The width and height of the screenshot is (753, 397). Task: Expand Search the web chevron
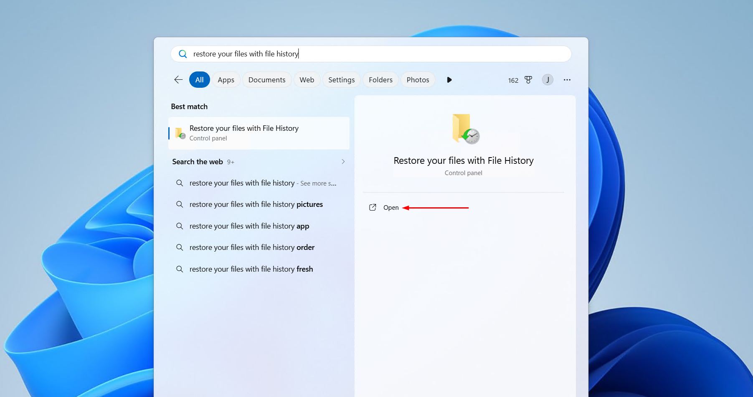click(x=343, y=162)
